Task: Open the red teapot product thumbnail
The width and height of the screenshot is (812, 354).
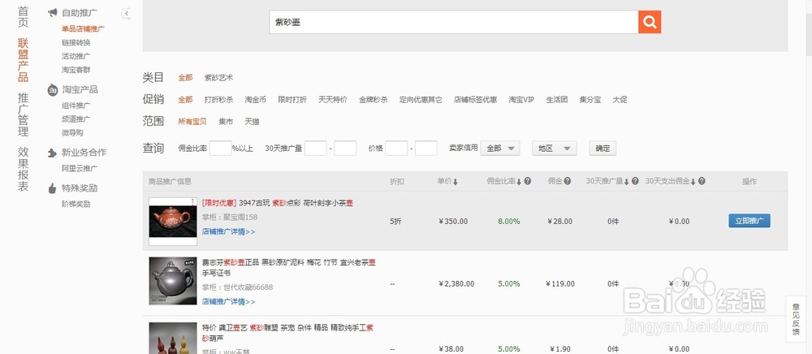Action: 173,221
